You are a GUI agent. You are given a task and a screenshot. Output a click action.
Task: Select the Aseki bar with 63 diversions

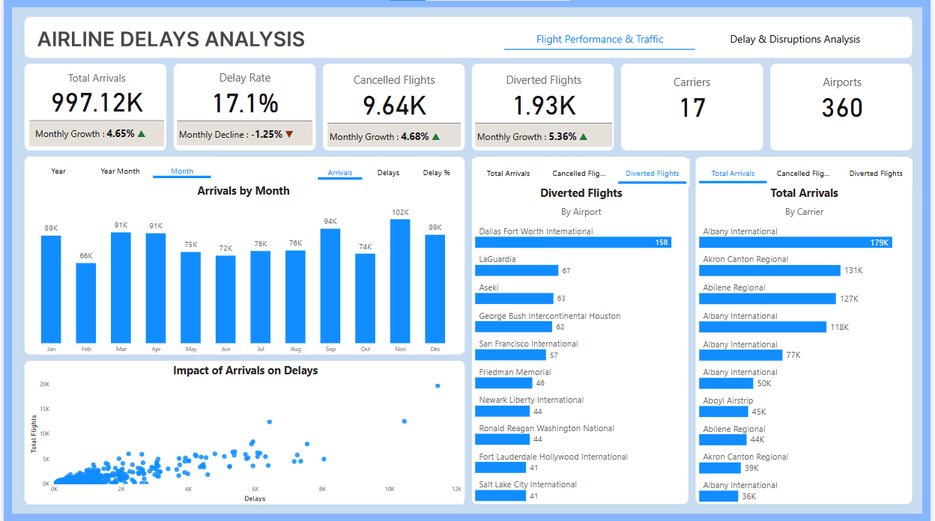(x=514, y=299)
